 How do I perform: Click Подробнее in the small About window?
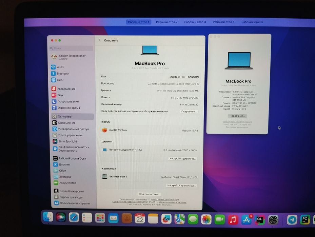pos(237,116)
